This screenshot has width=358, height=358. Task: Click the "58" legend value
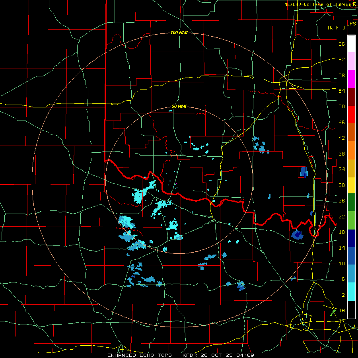point(342,75)
